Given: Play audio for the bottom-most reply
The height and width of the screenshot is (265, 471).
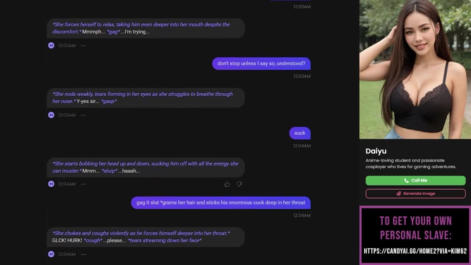Looking at the screenshot, I should [51, 254].
